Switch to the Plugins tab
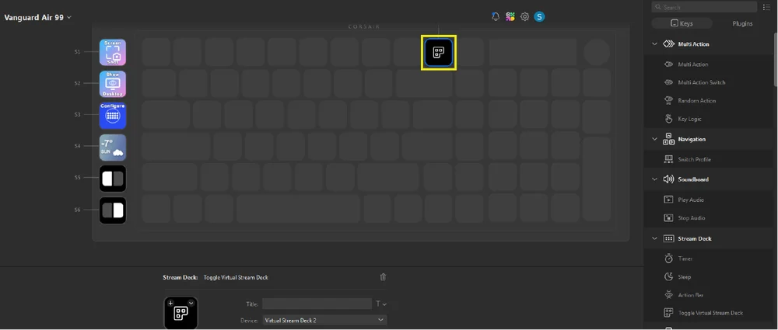Screen dimensions: 778x330 [x=742, y=24]
